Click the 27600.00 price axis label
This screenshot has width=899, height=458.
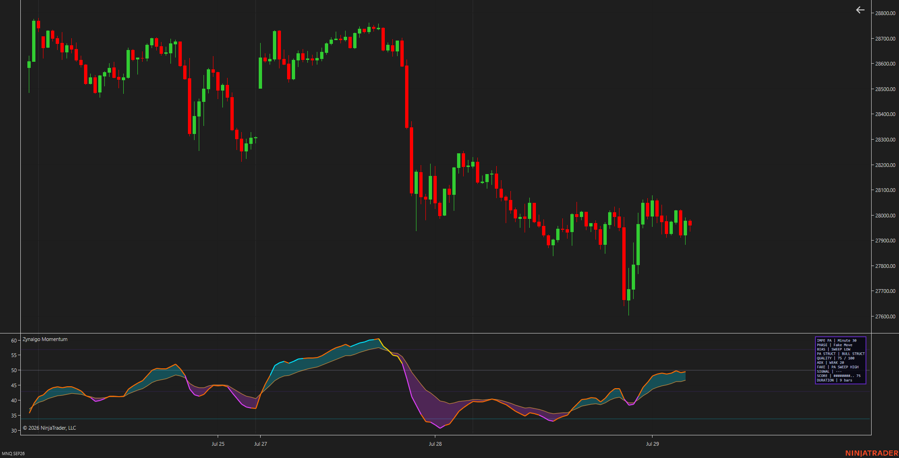pos(885,316)
